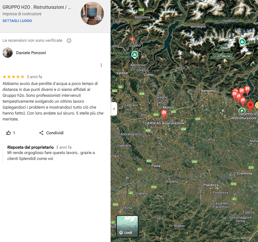258x242 pixels.
Task: Click the Condividi share icon
Action: coord(41,133)
